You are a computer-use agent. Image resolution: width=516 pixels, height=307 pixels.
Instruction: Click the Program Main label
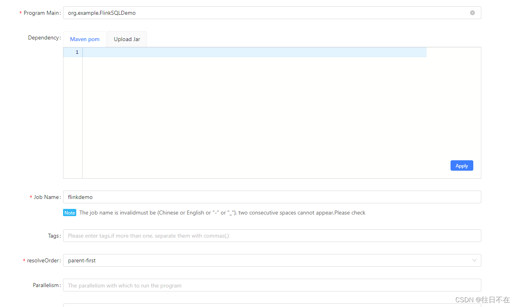(x=40, y=13)
